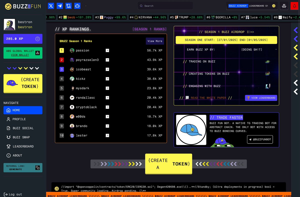Viewport: 300px width, 197px height.
Task: Click the center CREATE A TOKEN button
Action: (169, 164)
